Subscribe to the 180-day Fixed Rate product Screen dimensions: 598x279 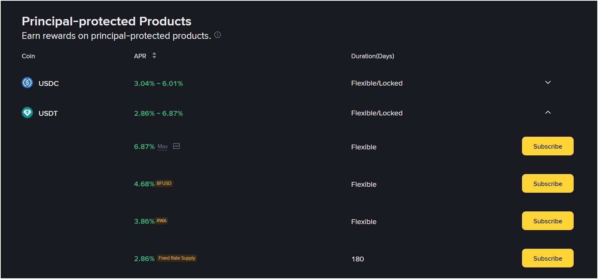(x=547, y=258)
